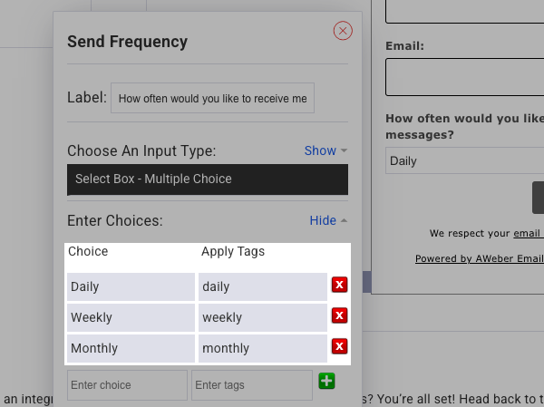Image resolution: width=544 pixels, height=407 pixels.
Task: Remove the Weekly choice row
Action: click(340, 315)
